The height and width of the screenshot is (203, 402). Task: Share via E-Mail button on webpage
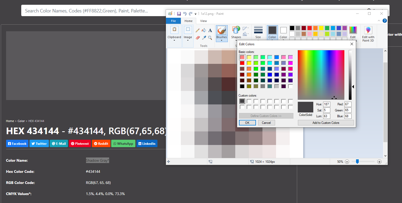coord(59,143)
